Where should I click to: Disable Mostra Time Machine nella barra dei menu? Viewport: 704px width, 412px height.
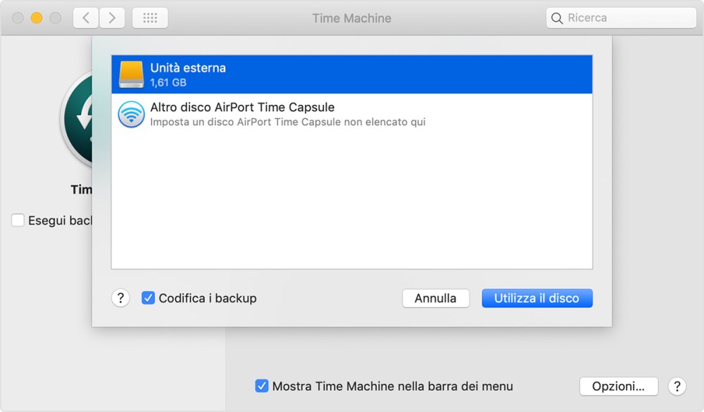point(262,386)
